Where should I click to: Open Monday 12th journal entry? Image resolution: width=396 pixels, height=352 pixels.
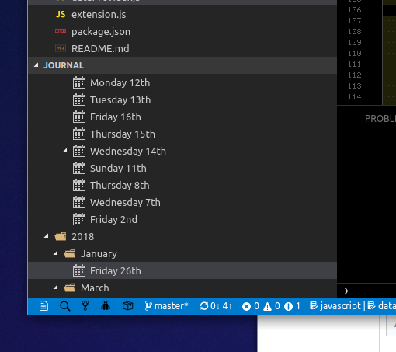click(x=182, y=83)
